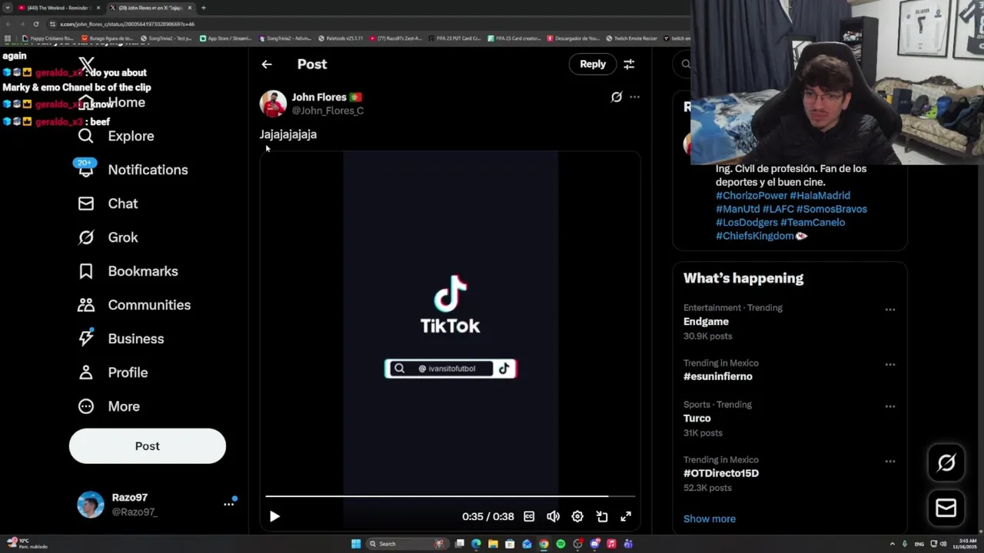Open Communities from the sidebar
Screen dimensions: 984x553
tap(134, 305)
